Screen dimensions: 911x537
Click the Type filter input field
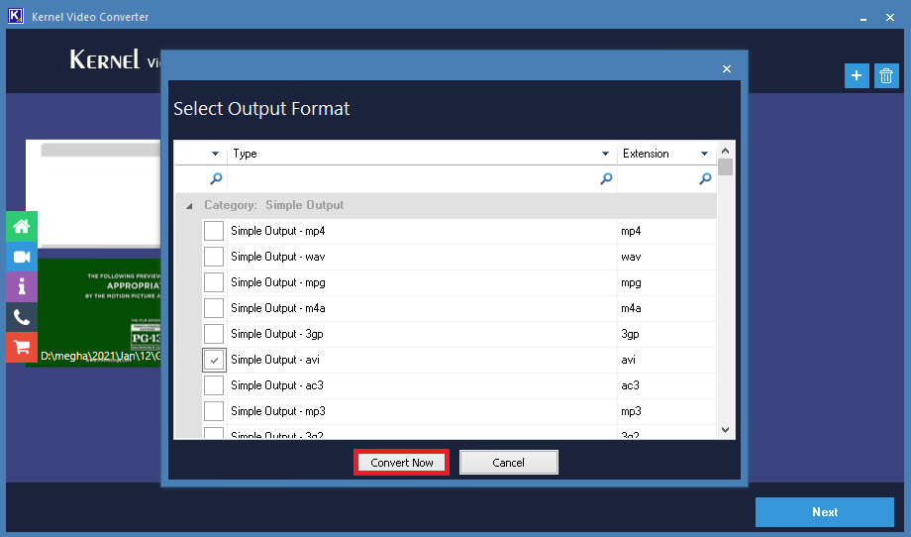[x=422, y=179]
